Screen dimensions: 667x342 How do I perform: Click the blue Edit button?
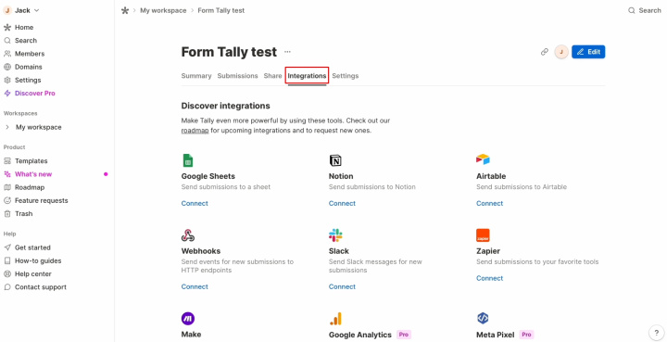tap(588, 52)
